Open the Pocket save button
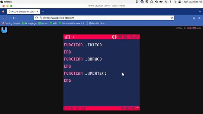 194,18
